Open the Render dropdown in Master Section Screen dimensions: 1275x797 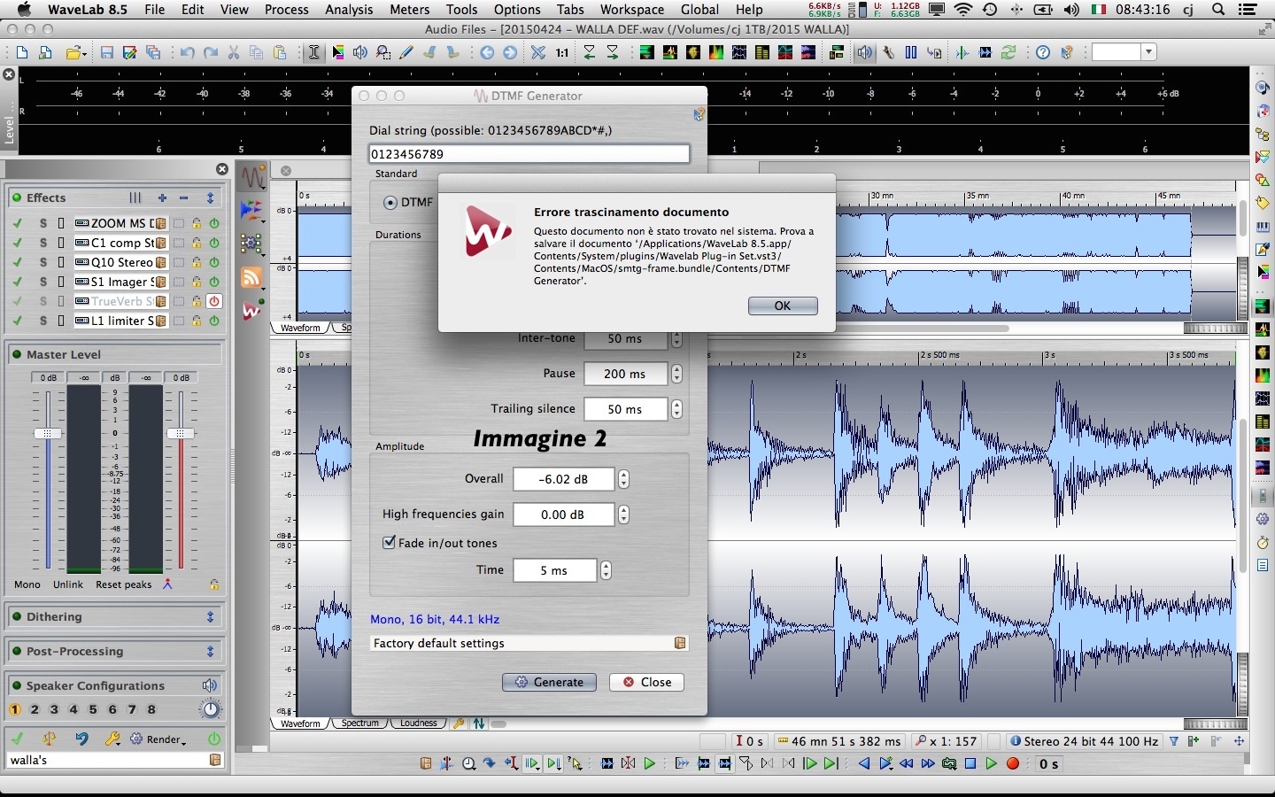[166, 739]
